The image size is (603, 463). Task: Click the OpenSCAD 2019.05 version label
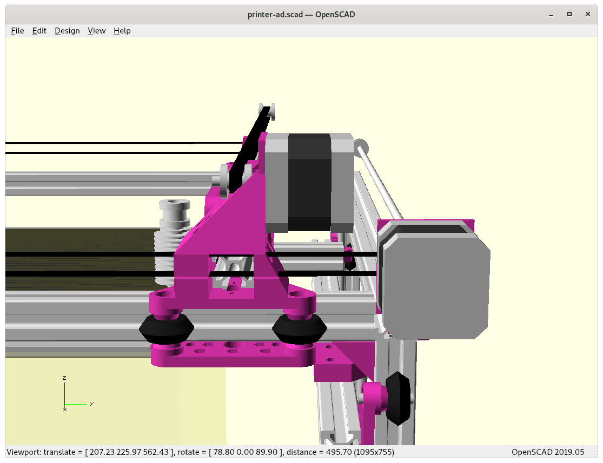pos(547,452)
